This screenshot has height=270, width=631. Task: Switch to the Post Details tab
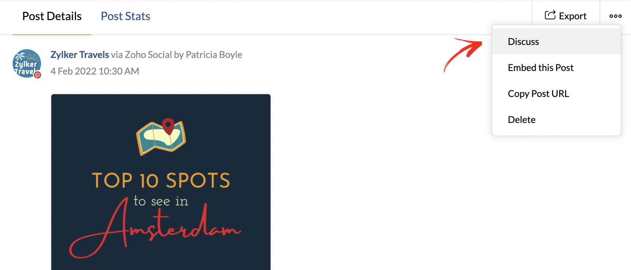coord(52,16)
